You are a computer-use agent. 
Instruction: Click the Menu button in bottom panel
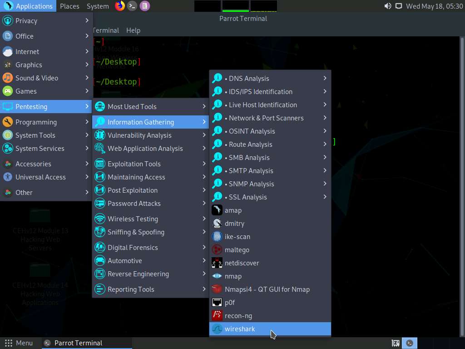point(19,343)
